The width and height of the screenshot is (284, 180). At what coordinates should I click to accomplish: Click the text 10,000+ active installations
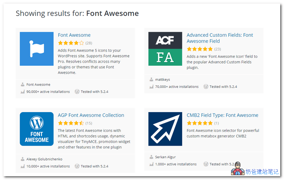tap(48, 166)
